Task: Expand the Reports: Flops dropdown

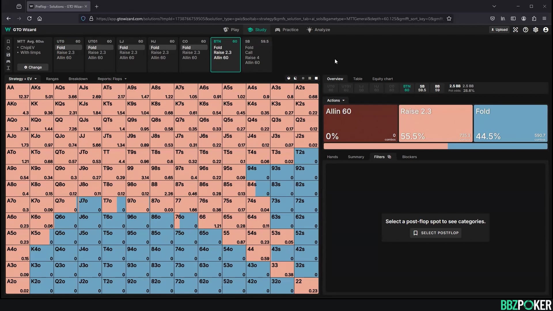Action: (x=112, y=79)
